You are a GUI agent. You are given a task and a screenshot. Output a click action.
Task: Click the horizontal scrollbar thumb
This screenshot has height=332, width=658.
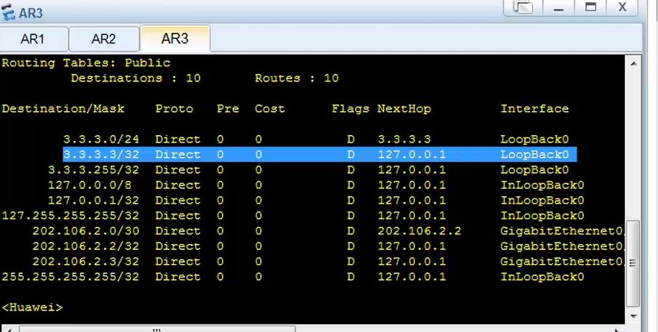click(x=157, y=329)
